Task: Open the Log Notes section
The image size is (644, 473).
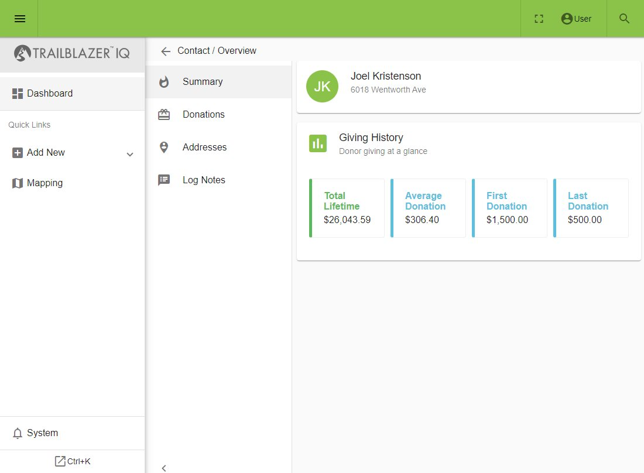Action: click(x=218, y=180)
